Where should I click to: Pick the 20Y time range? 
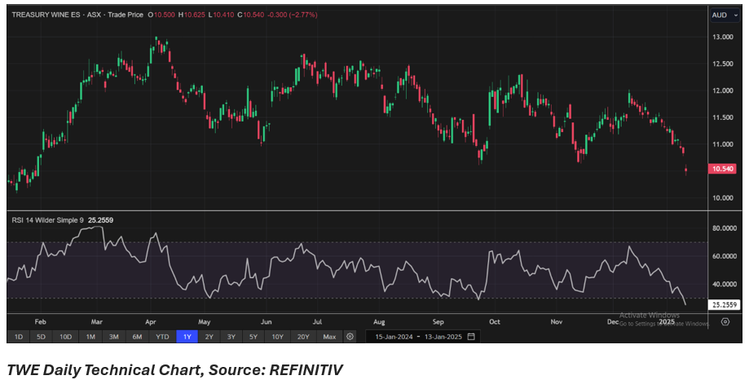tap(303, 336)
